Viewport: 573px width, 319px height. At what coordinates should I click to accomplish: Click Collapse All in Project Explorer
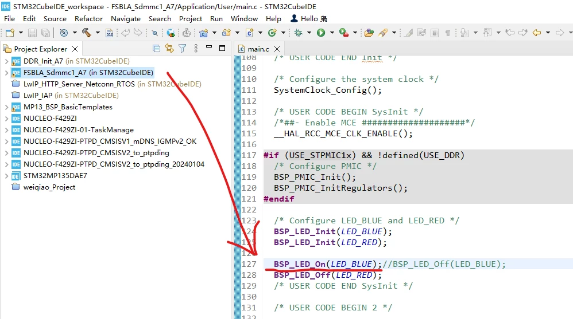click(156, 49)
